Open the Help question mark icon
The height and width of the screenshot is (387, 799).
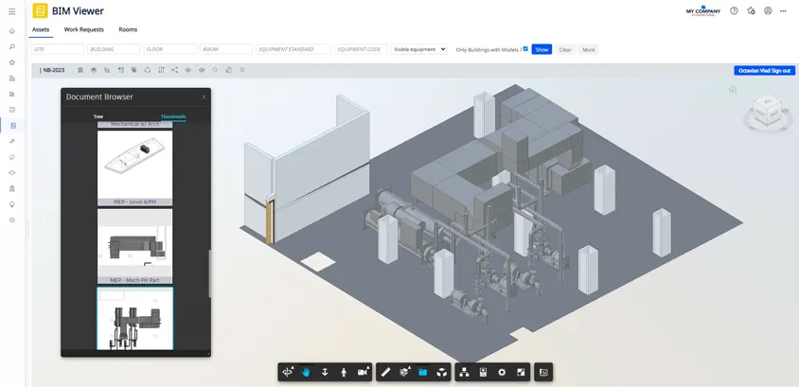pos(734,10)
